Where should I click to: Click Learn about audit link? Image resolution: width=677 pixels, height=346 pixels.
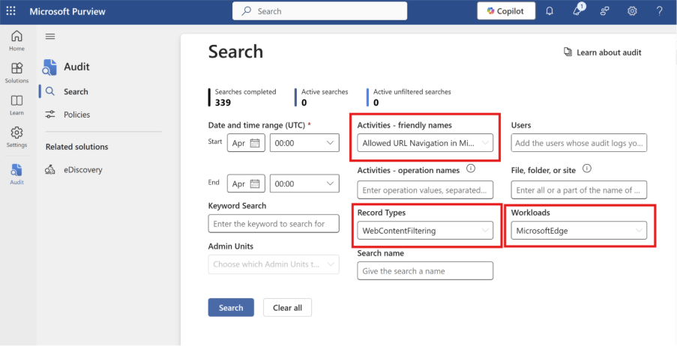pos(602,52)
